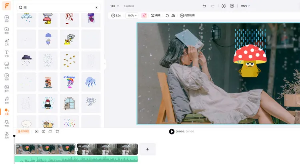
Task: Duplicate the clip using the copy icon
Action: click(50, 131)
